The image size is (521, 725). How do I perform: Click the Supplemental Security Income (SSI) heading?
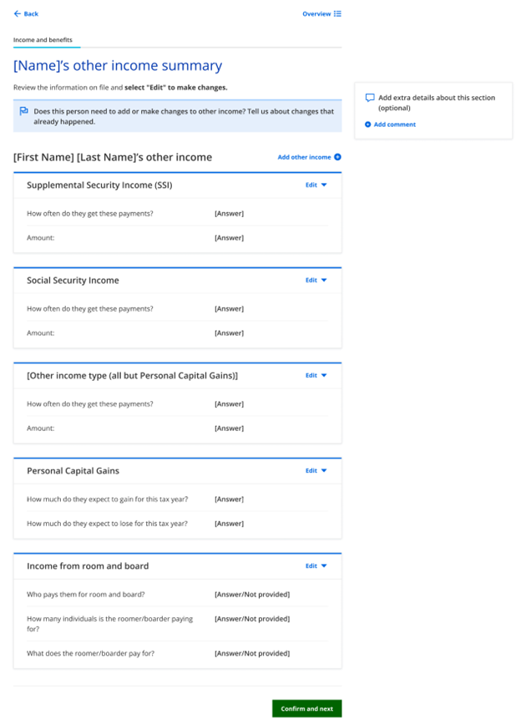(99, 185)
